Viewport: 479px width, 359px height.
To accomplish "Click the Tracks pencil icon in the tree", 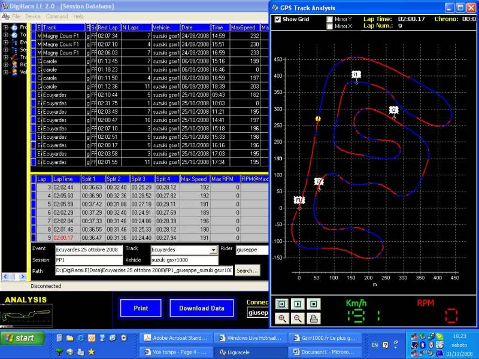I will pyautogui.click(x=14, y=57).
